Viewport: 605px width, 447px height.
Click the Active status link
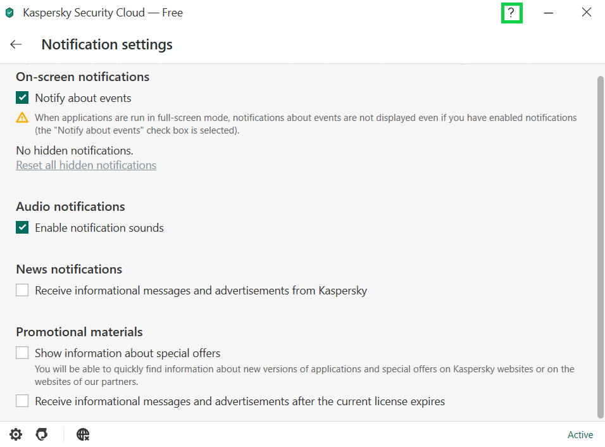[x=580, y=435]
